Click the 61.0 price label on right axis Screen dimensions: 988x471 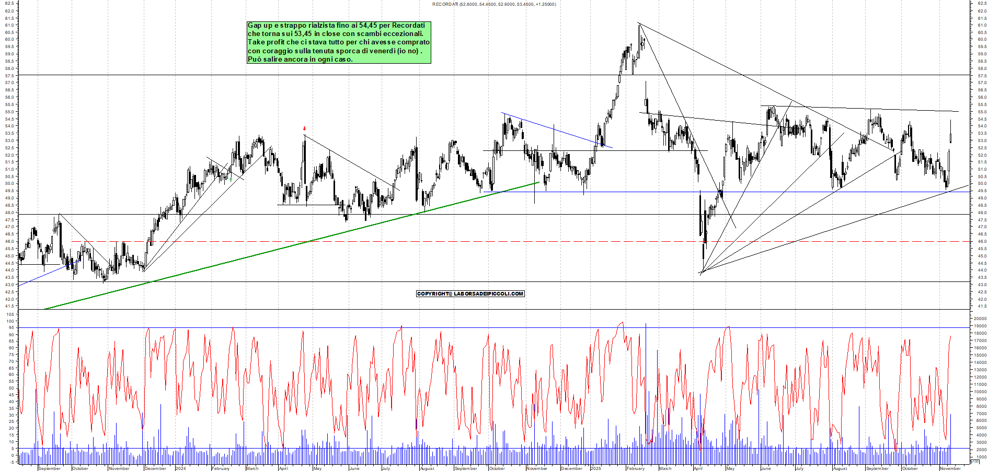pyautogui.click(x=982, y=25)
